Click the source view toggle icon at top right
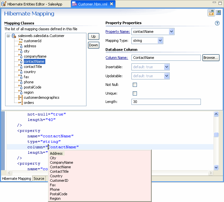Viewport: 224px width, 202px height. (211, 13)
